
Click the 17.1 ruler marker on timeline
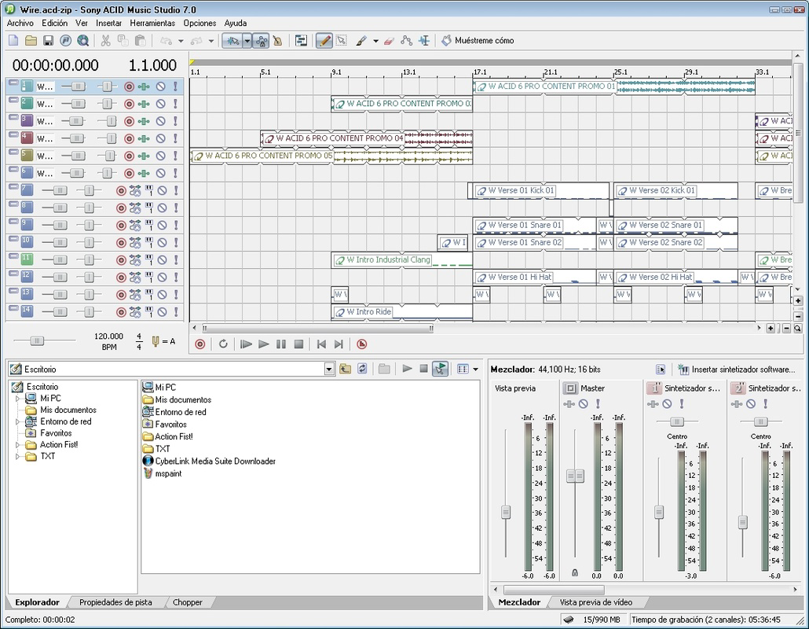pos(480,72)
